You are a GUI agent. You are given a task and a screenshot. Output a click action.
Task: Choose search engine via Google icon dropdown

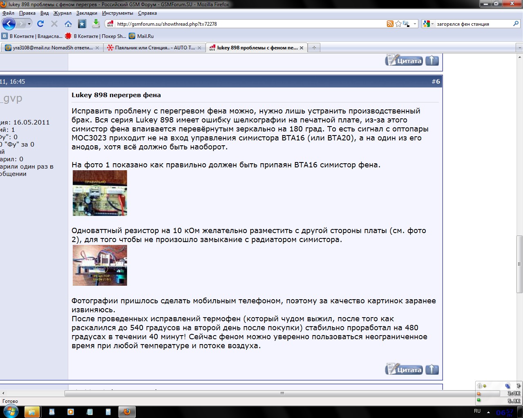click(428, 24)
